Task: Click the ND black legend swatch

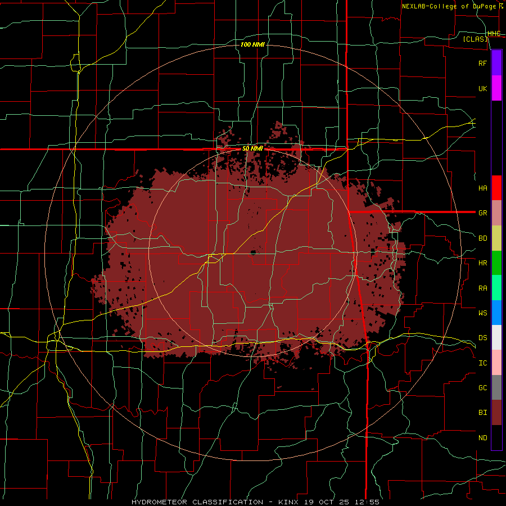Action: coord(496,437)
